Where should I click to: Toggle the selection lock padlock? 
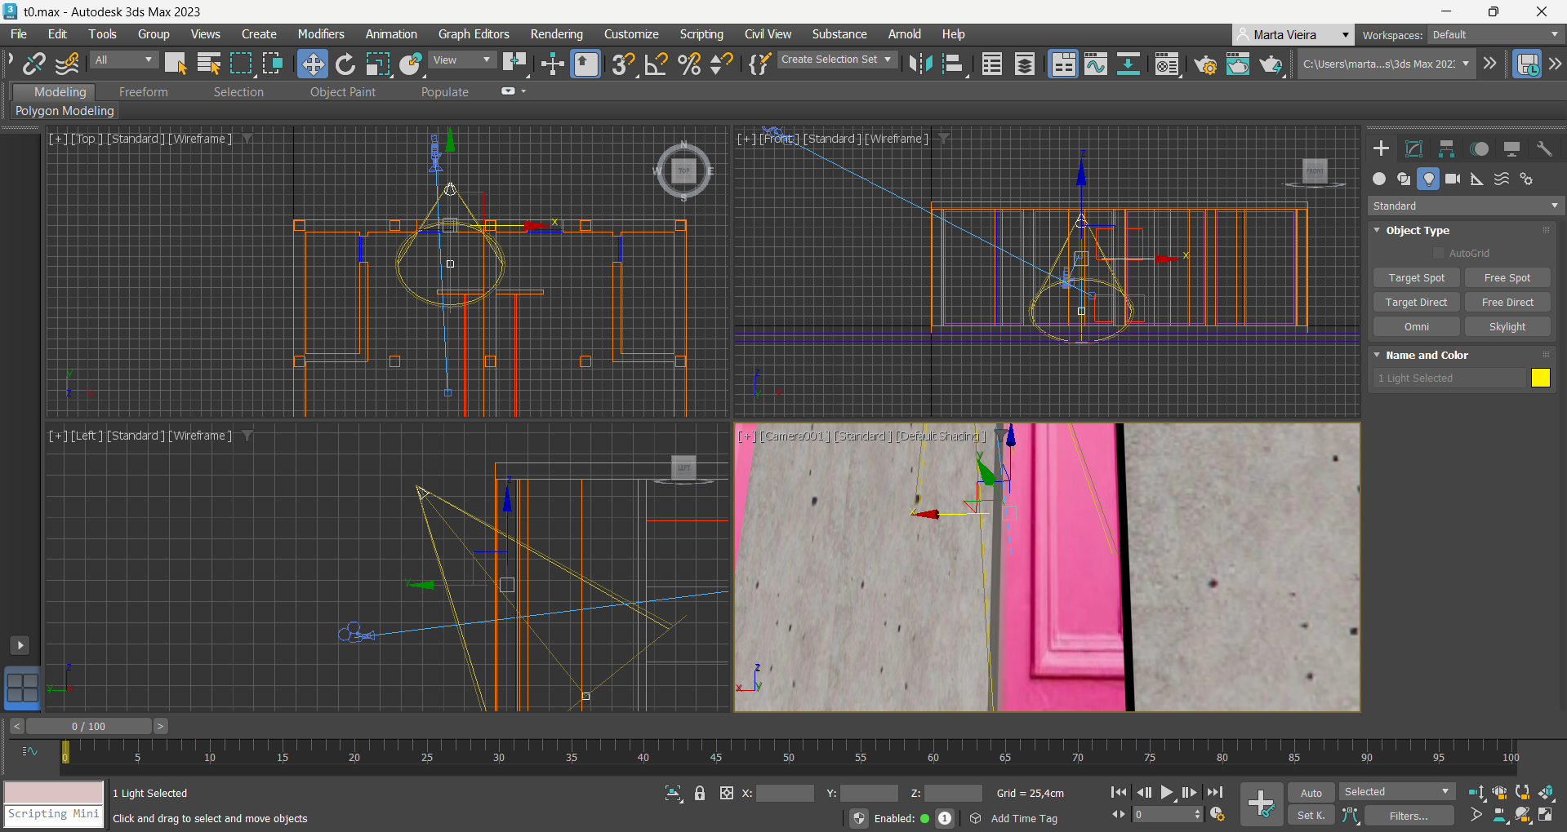tap(700, 793)
